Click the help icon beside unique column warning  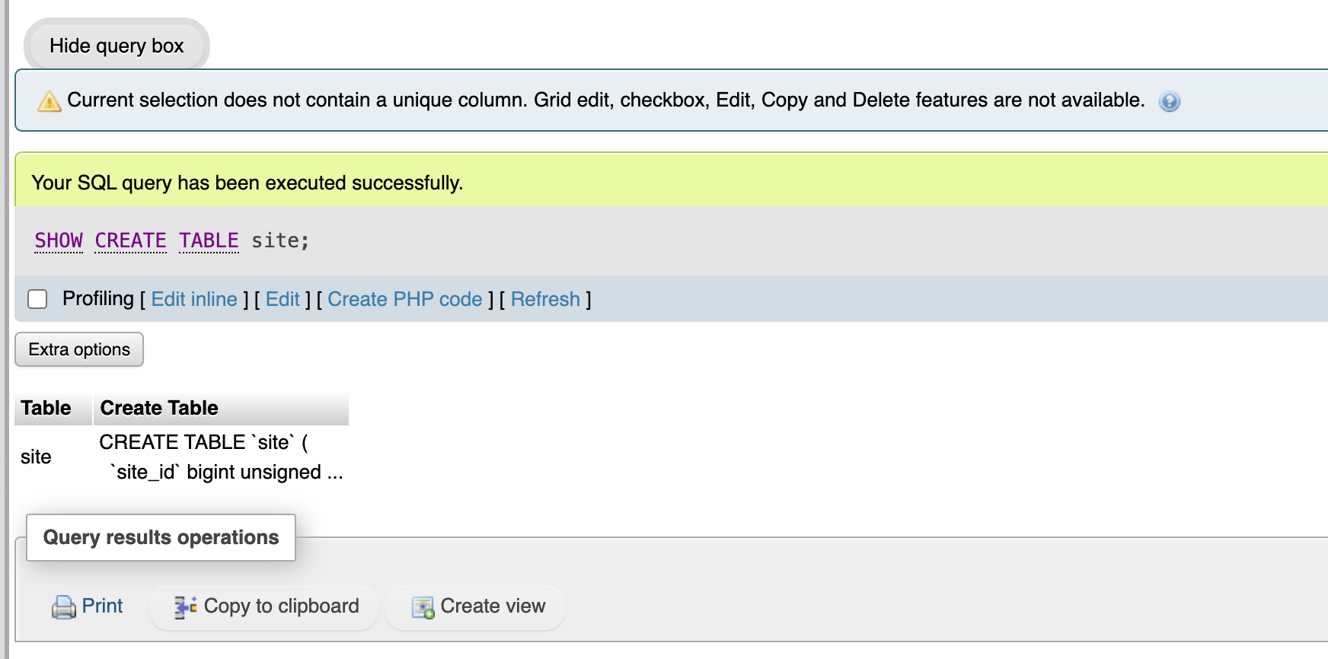coord(1169,101)
